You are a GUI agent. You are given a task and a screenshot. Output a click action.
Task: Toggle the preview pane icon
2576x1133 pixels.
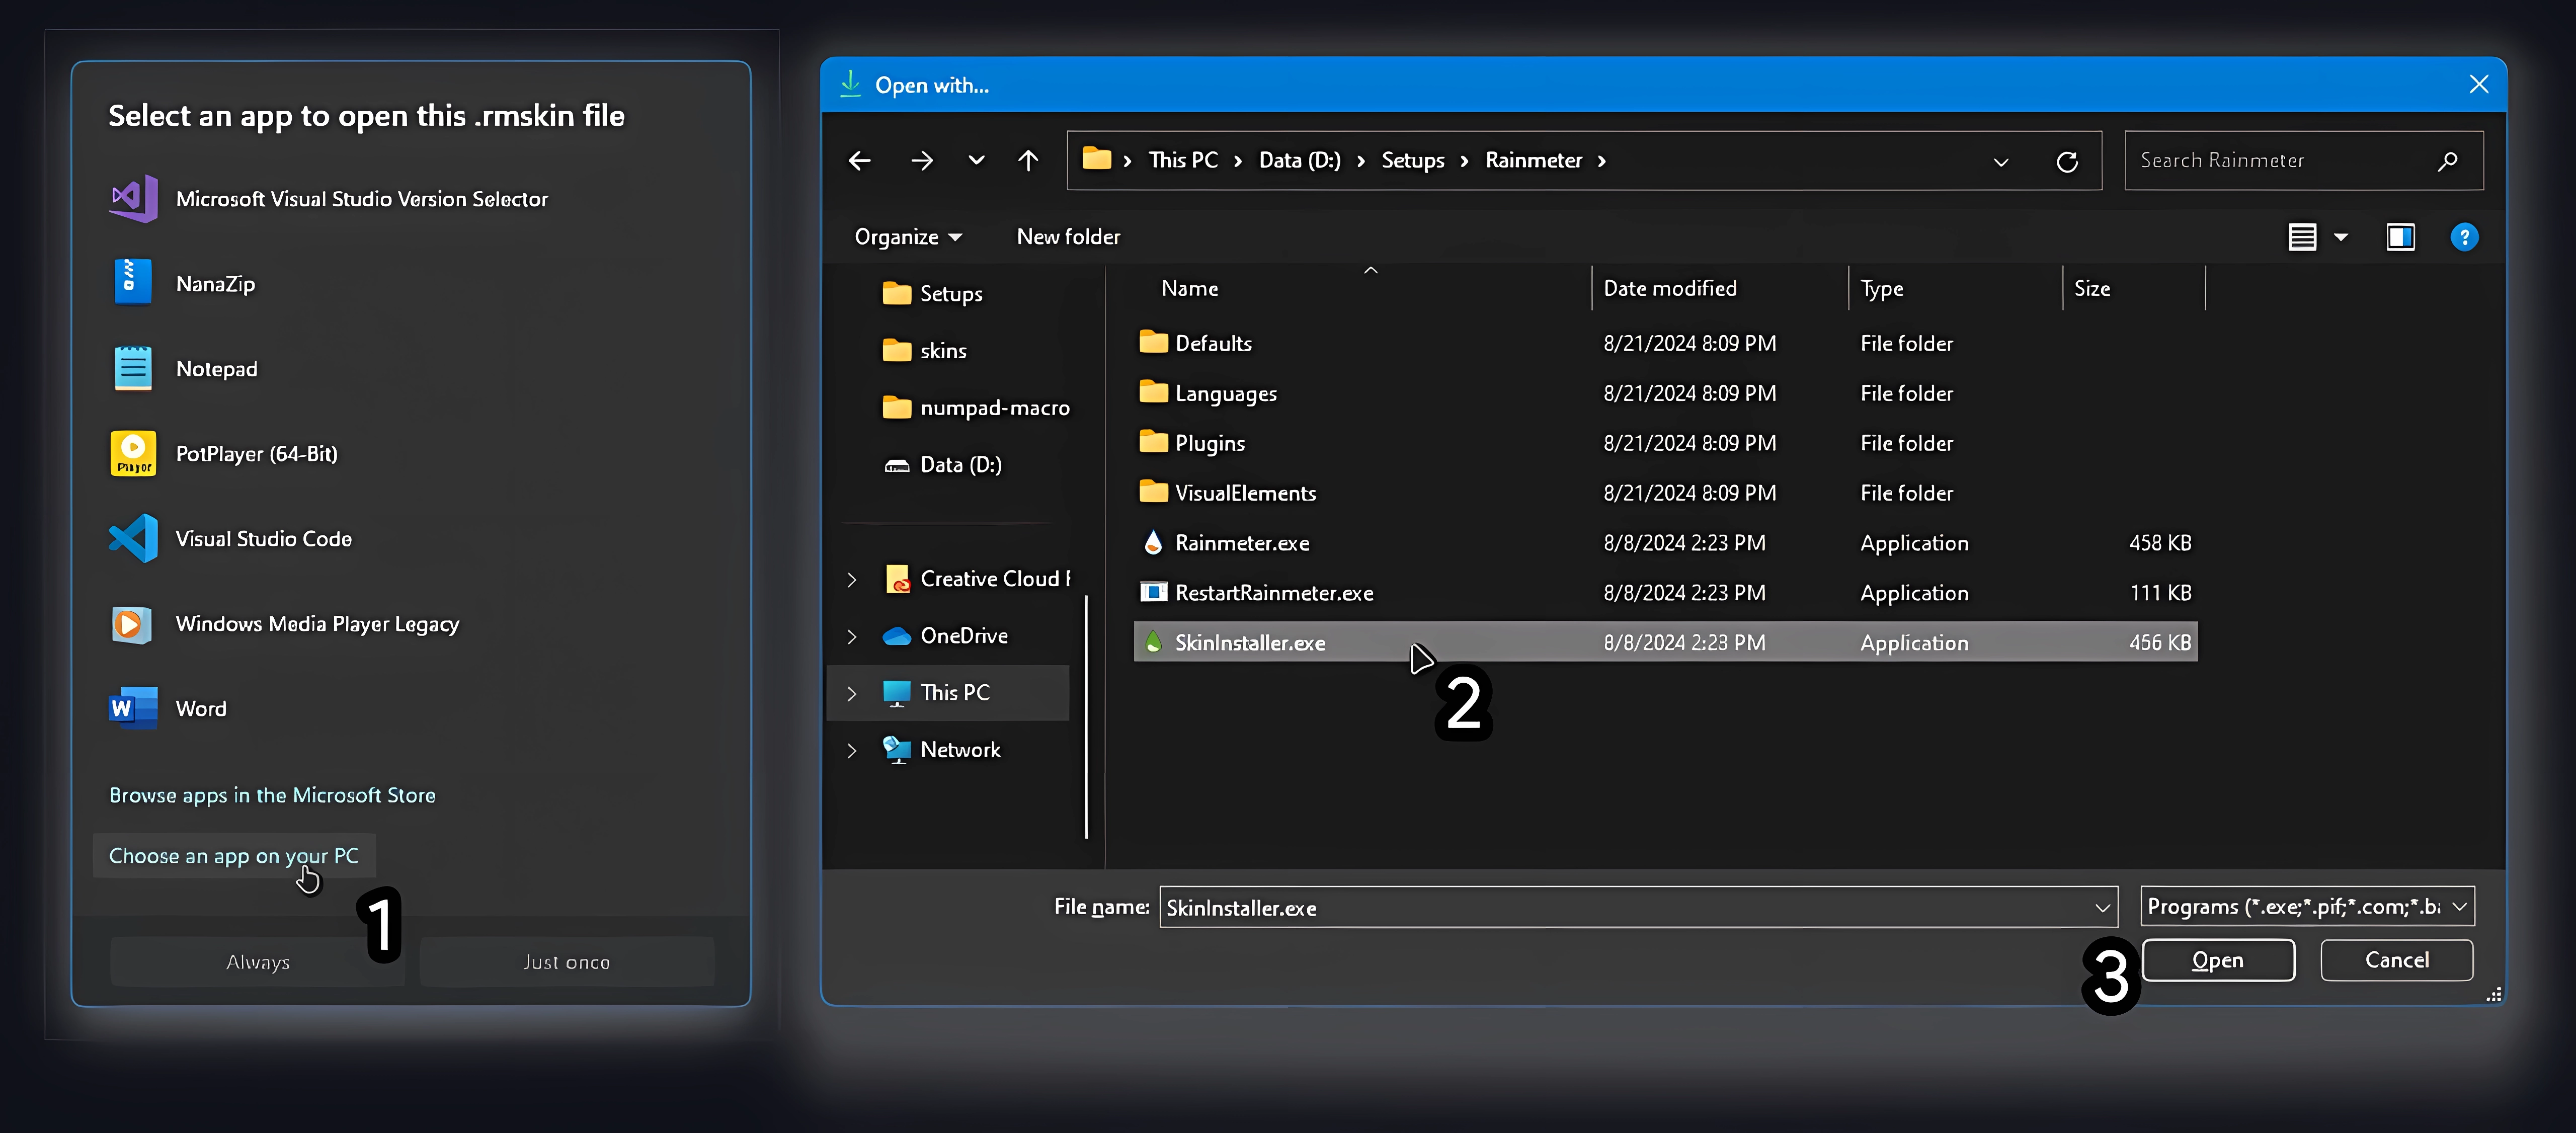(2400, 237)
